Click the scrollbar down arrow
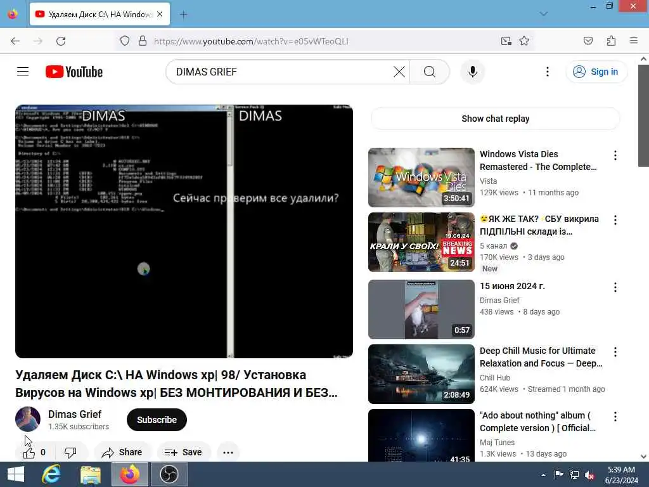649x487 pixels. click(x=643, y=457)
